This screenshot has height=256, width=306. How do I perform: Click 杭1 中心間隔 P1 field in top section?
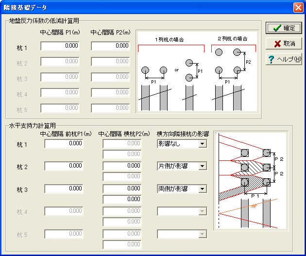(x=60, y=46)
